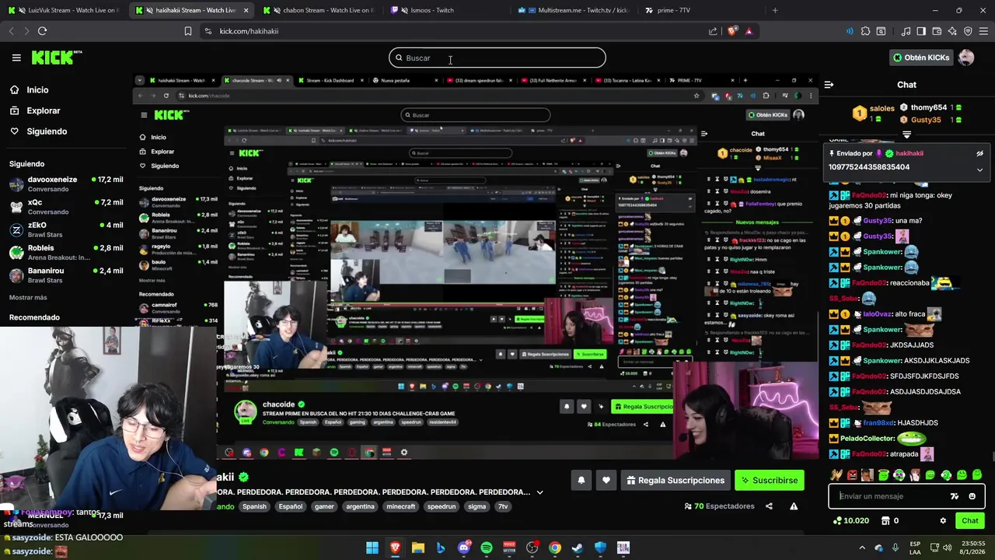Open the user profile avatar menu
Image resolution: width=995 pixels, height=560 pixels.
966,58
